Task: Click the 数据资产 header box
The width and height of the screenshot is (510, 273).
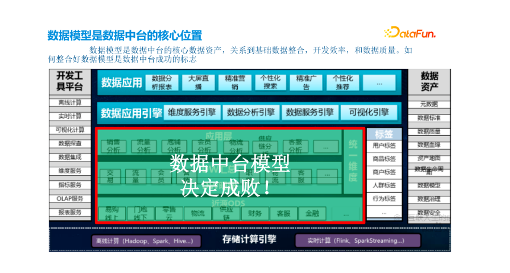Action: pyautogui.click(x=429, y=82)
